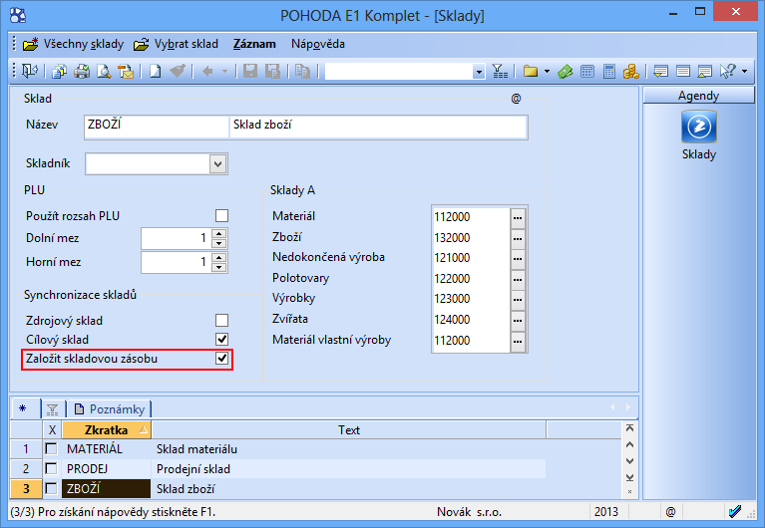765x528 pixels.
Task: Click the exit door toolbar icon
Action: click(x=30, y=71)
